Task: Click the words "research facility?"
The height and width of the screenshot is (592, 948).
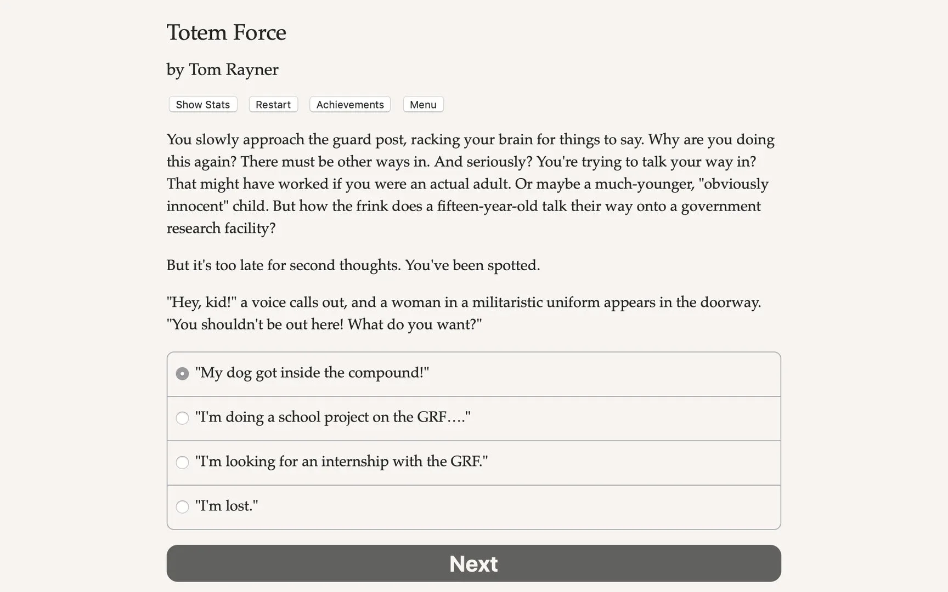Action: click(221, 229)
